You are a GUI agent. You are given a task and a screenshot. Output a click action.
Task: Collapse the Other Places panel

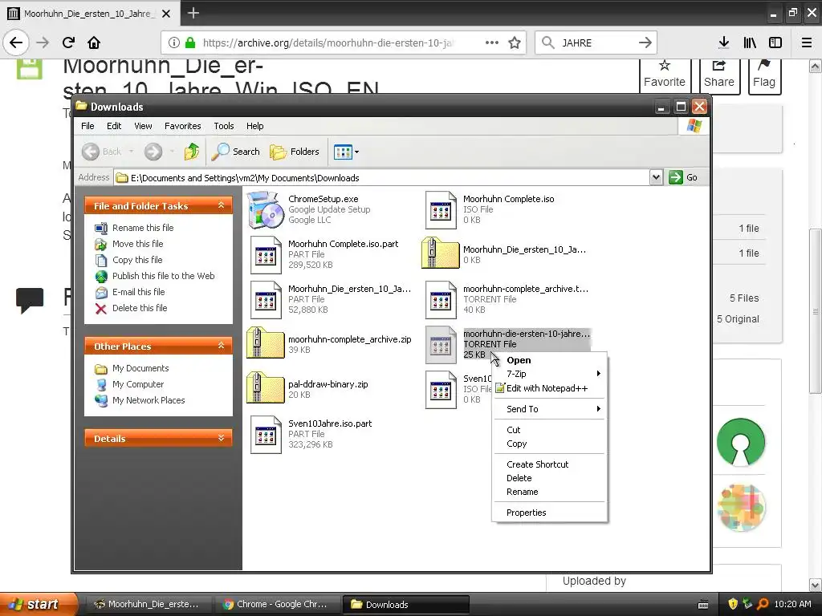221,346
